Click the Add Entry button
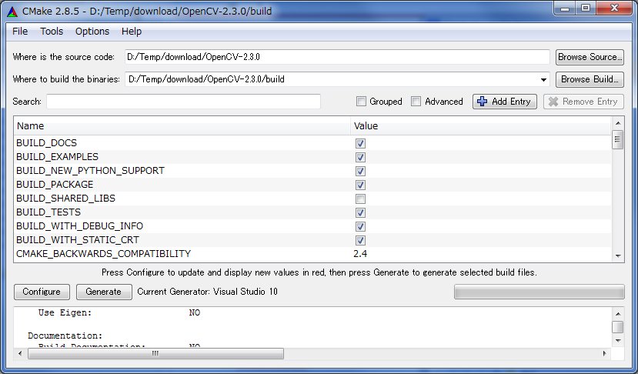 505,102
